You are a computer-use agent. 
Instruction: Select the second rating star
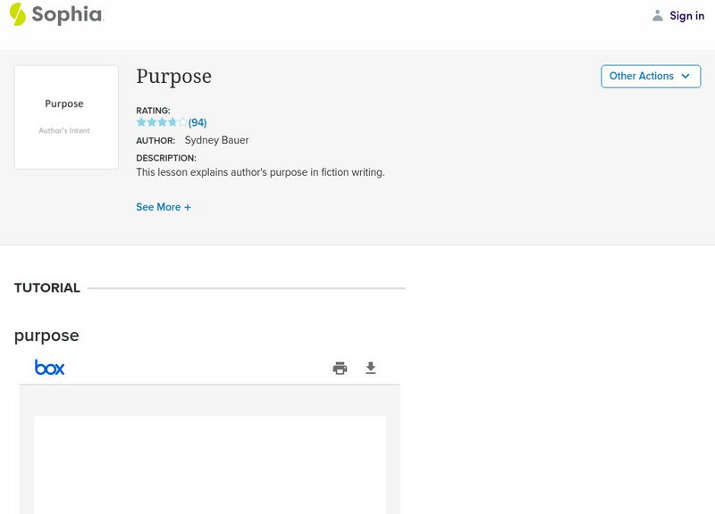(152, 122)
